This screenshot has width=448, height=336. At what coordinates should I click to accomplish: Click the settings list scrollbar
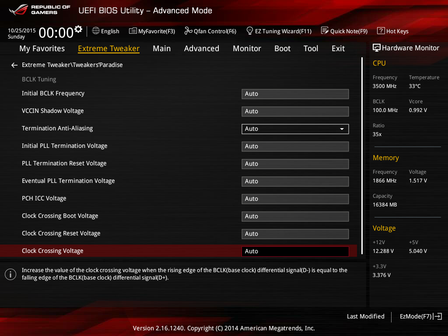tap(362, 156)
